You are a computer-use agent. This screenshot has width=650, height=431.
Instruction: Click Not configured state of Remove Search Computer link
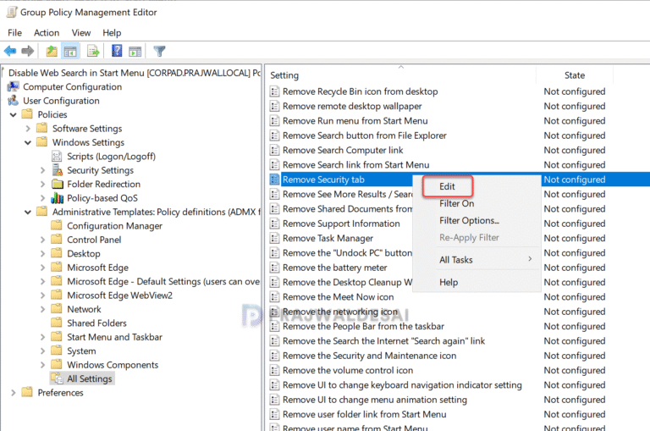click(575, 150)
